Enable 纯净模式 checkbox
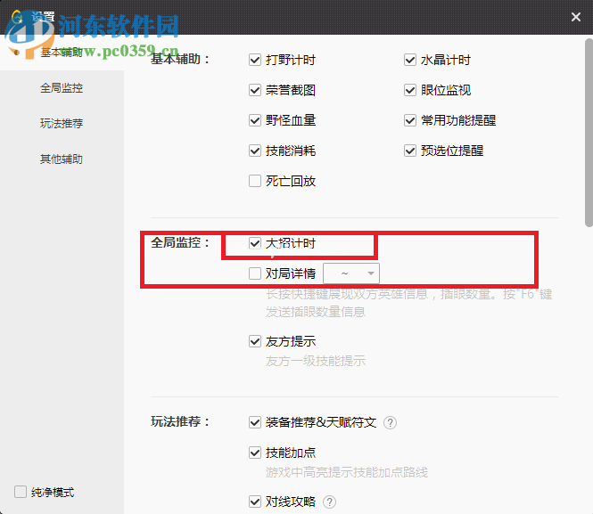 21,492
